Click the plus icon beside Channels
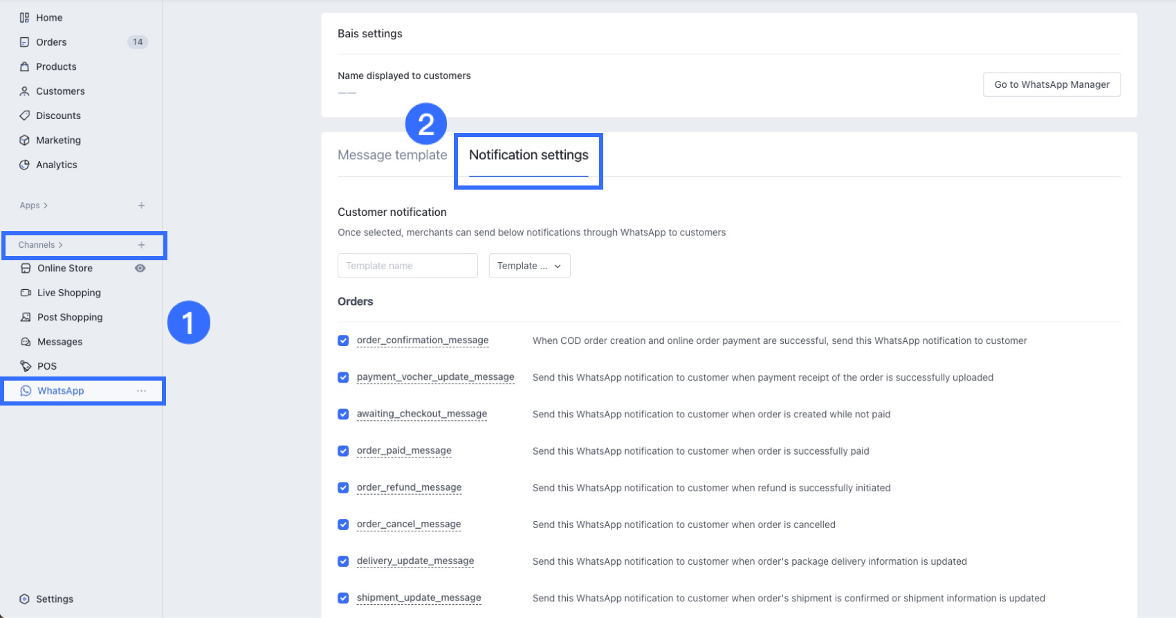The image size is (1176, 618). tap(141, 245)
